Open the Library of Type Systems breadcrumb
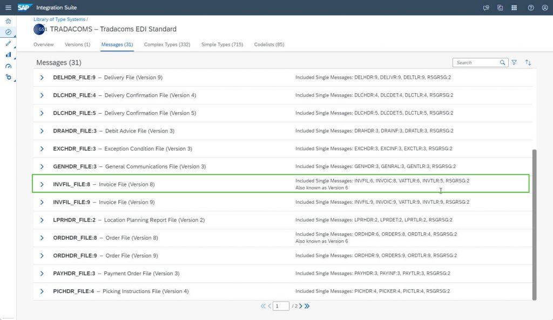 tap(59, 19)
